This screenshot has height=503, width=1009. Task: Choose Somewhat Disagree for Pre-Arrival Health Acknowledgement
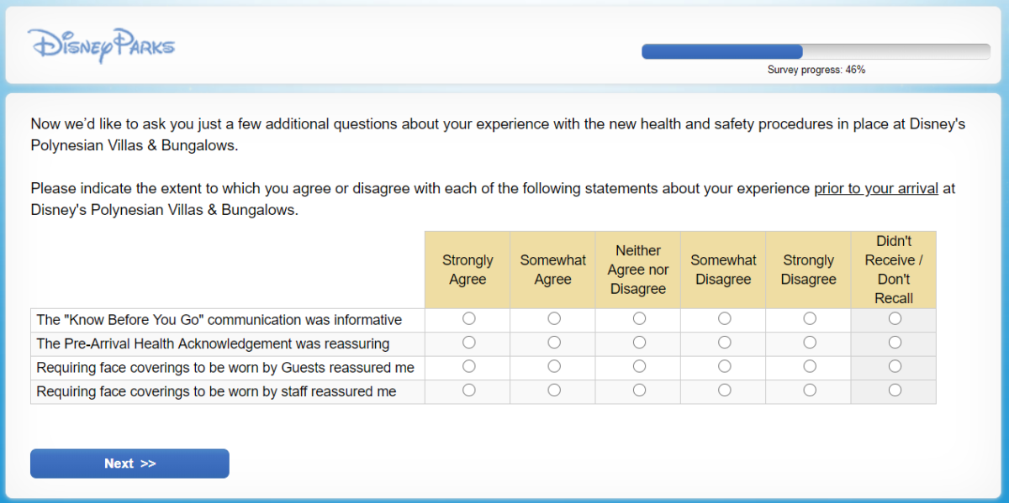[x=724, y=343]
